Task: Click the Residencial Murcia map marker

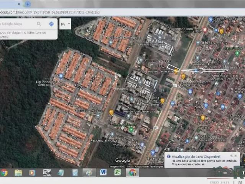Action: 112,135
